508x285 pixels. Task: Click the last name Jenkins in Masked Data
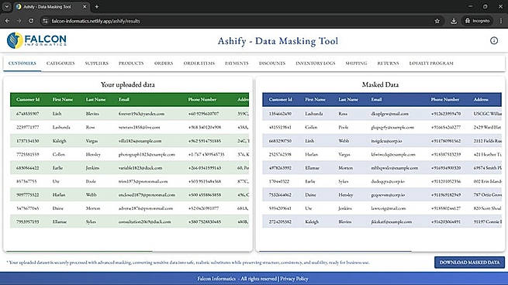point(345,208)
